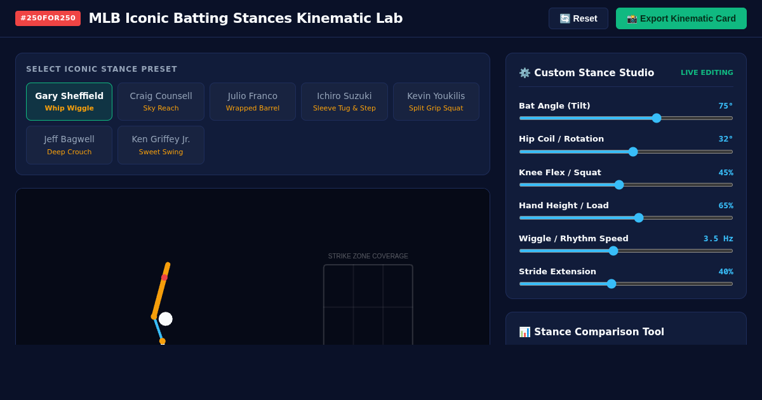Adjust the Knee Flex / Squat slider
The image size is (762, 400).
tap(626, 185)
